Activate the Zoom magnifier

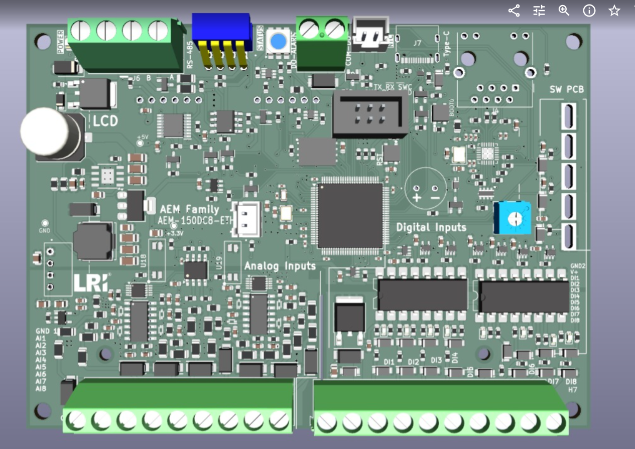564,11
